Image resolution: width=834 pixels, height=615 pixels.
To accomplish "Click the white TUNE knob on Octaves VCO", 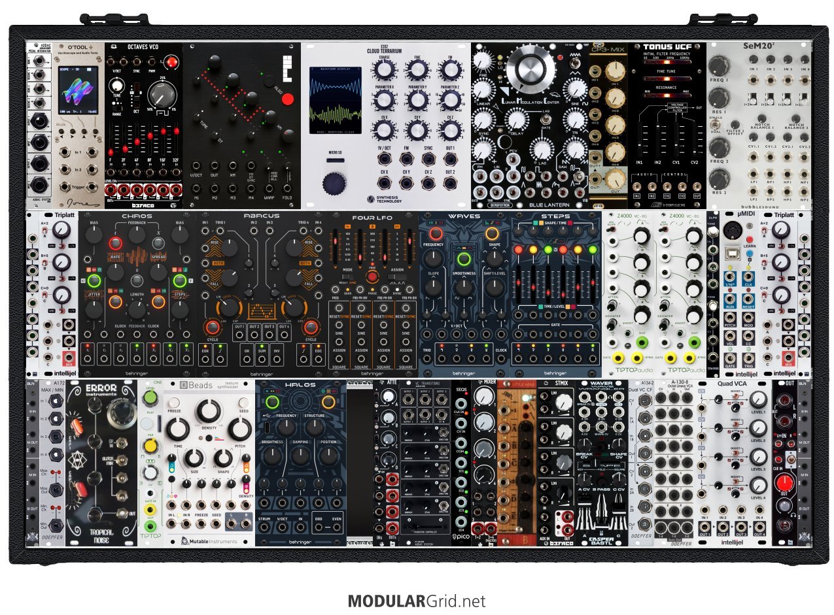I will point(118,86).
